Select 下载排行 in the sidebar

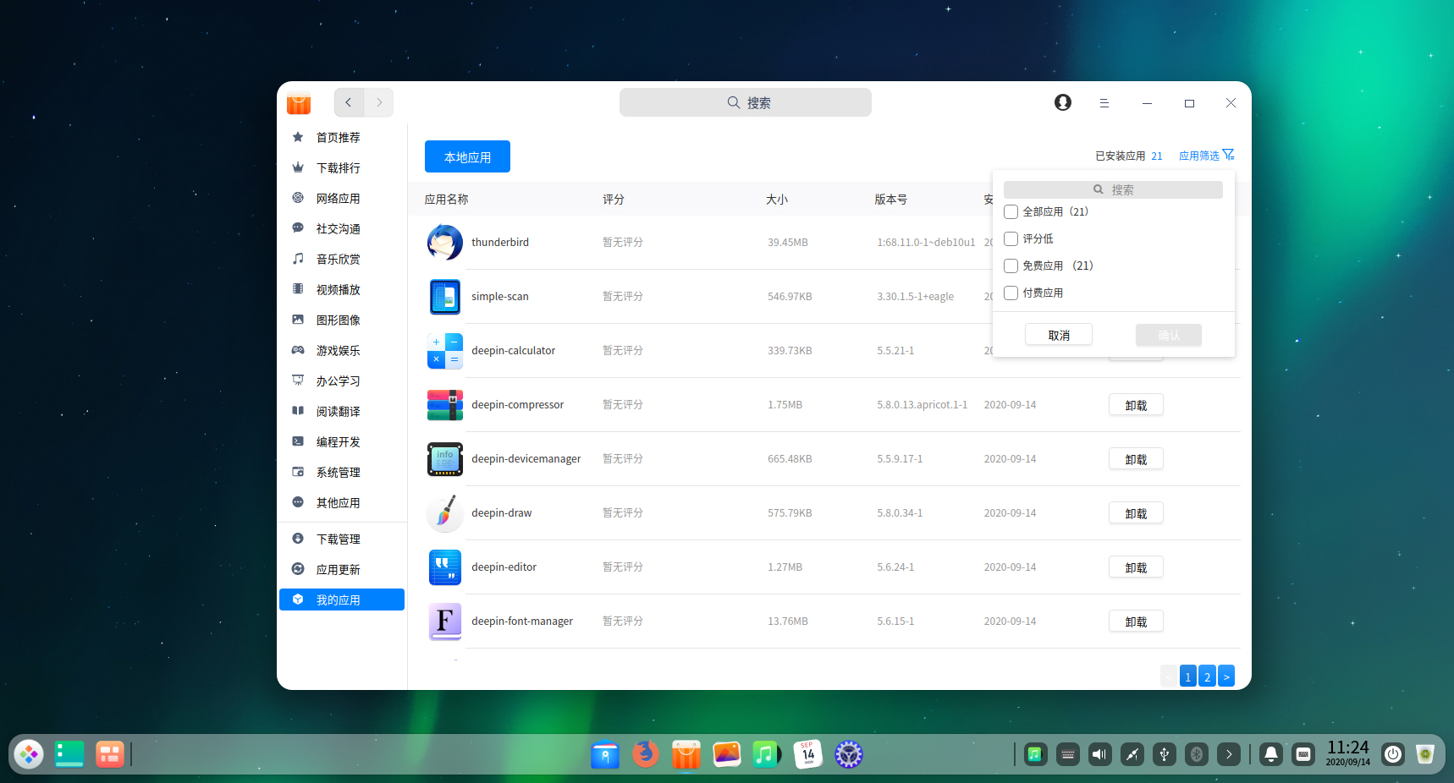pos(342,167)
